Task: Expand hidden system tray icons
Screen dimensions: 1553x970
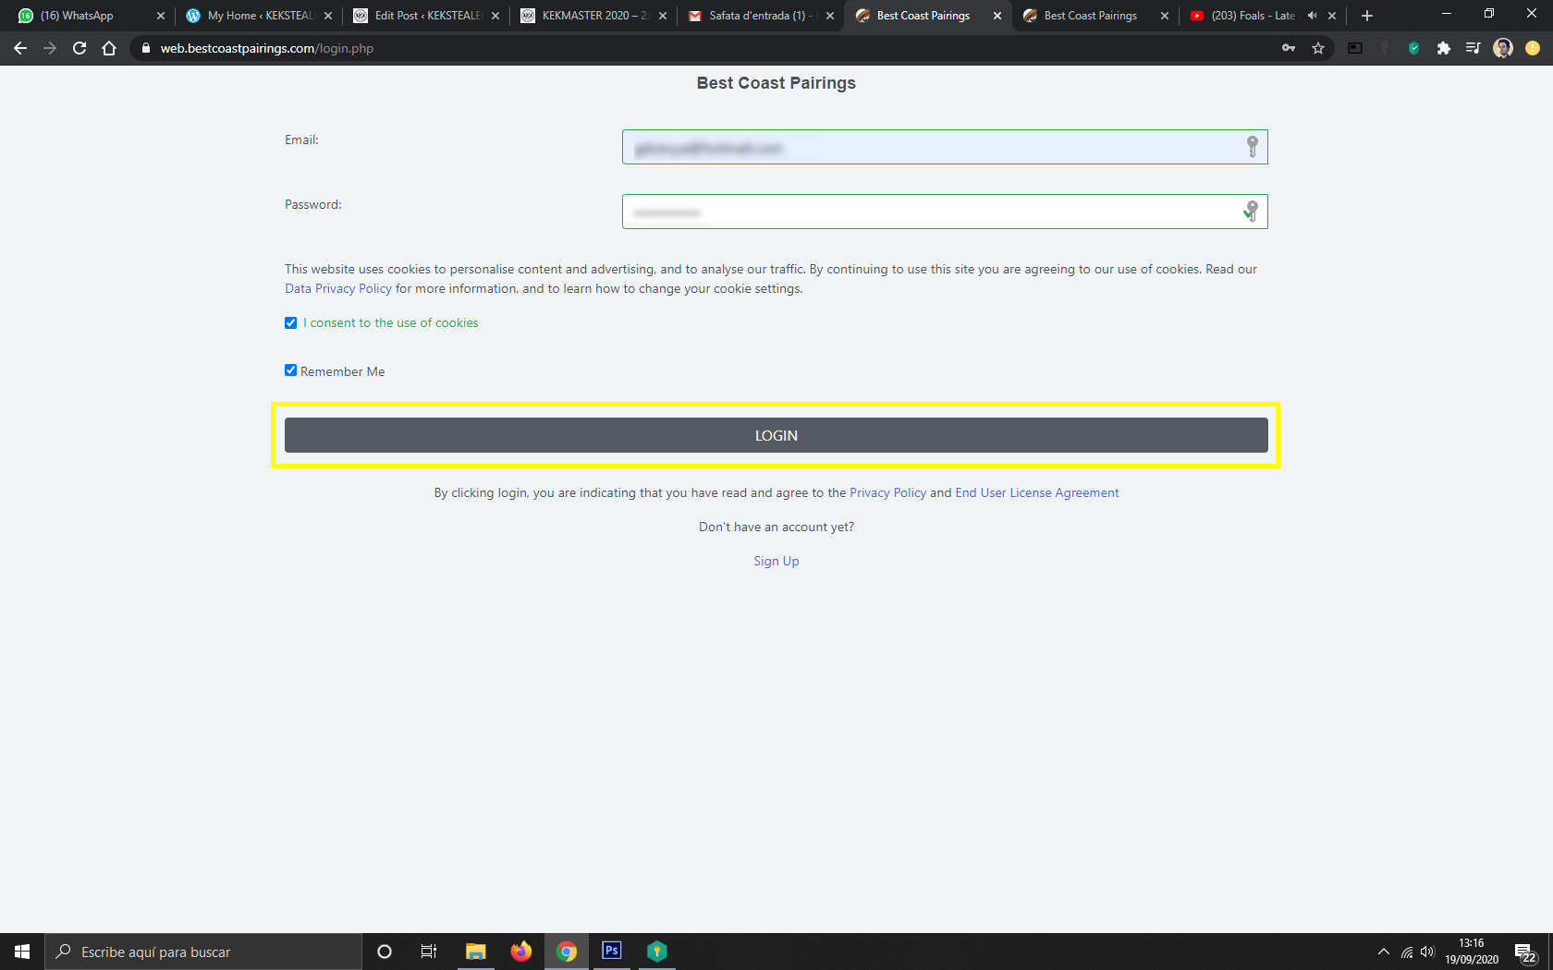Action: pos(1383,952)
